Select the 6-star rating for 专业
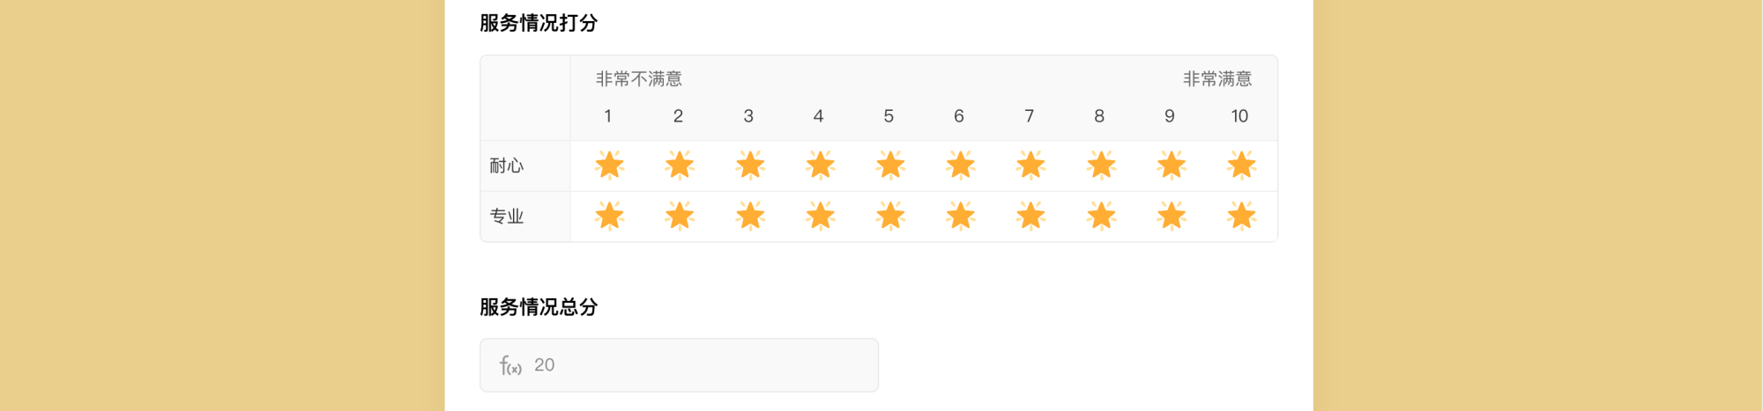1763x411 pixels. tap(960, 216)
